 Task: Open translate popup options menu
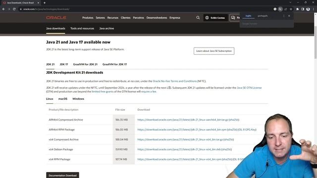pyautogui.click(x=284, y=16)
